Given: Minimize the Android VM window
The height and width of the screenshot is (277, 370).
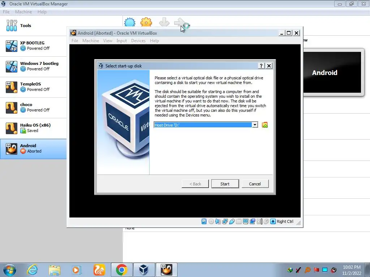Looking at the screenshot, I should click(281, 33).
